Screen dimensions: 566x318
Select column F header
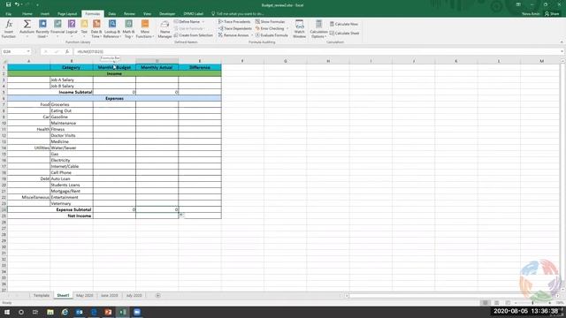coord(242,61)
